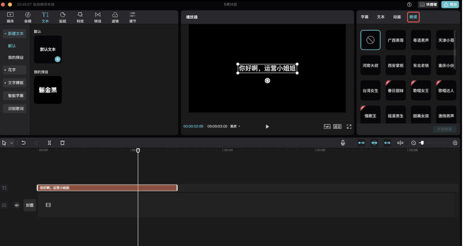Switch to the 动画 animation tab
This screenshot has width=463, height=246.
click(x=397, y=17)
